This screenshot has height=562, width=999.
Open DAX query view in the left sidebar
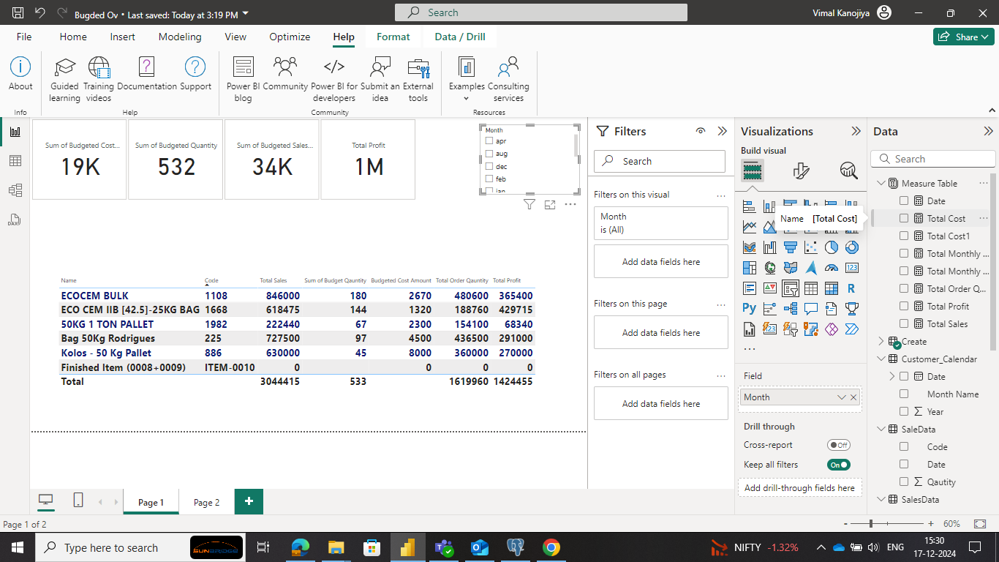[15, 220]
